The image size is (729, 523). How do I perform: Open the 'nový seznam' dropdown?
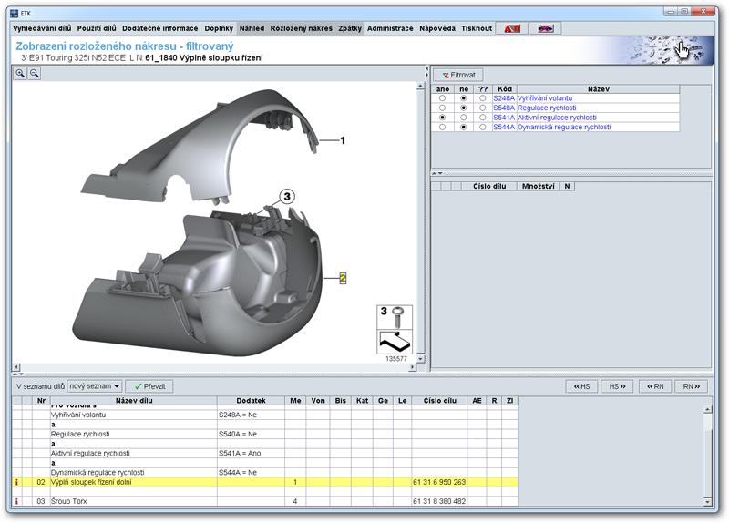95,386
